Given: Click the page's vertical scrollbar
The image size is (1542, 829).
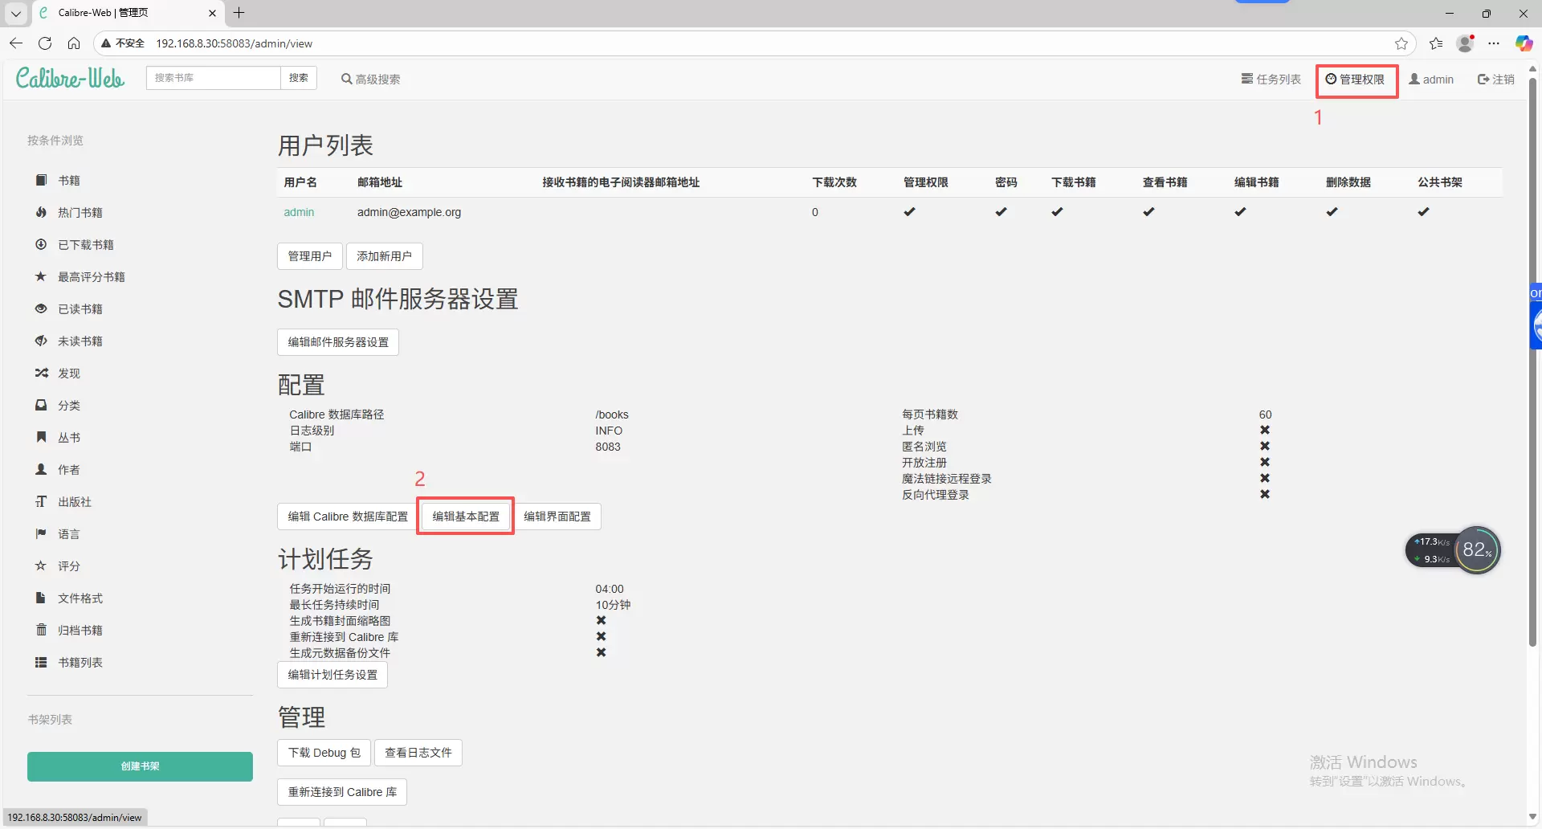Looking at the screenshot, I should [x=1532, y=361].
